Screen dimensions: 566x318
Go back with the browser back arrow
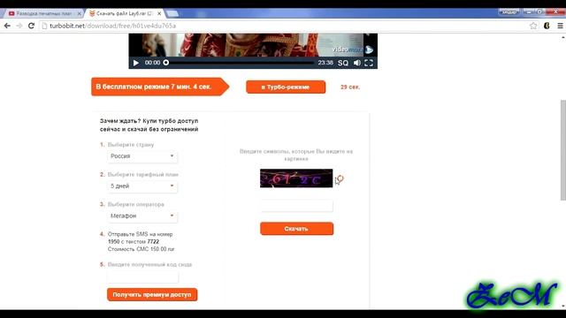click(x=7, y=26)
